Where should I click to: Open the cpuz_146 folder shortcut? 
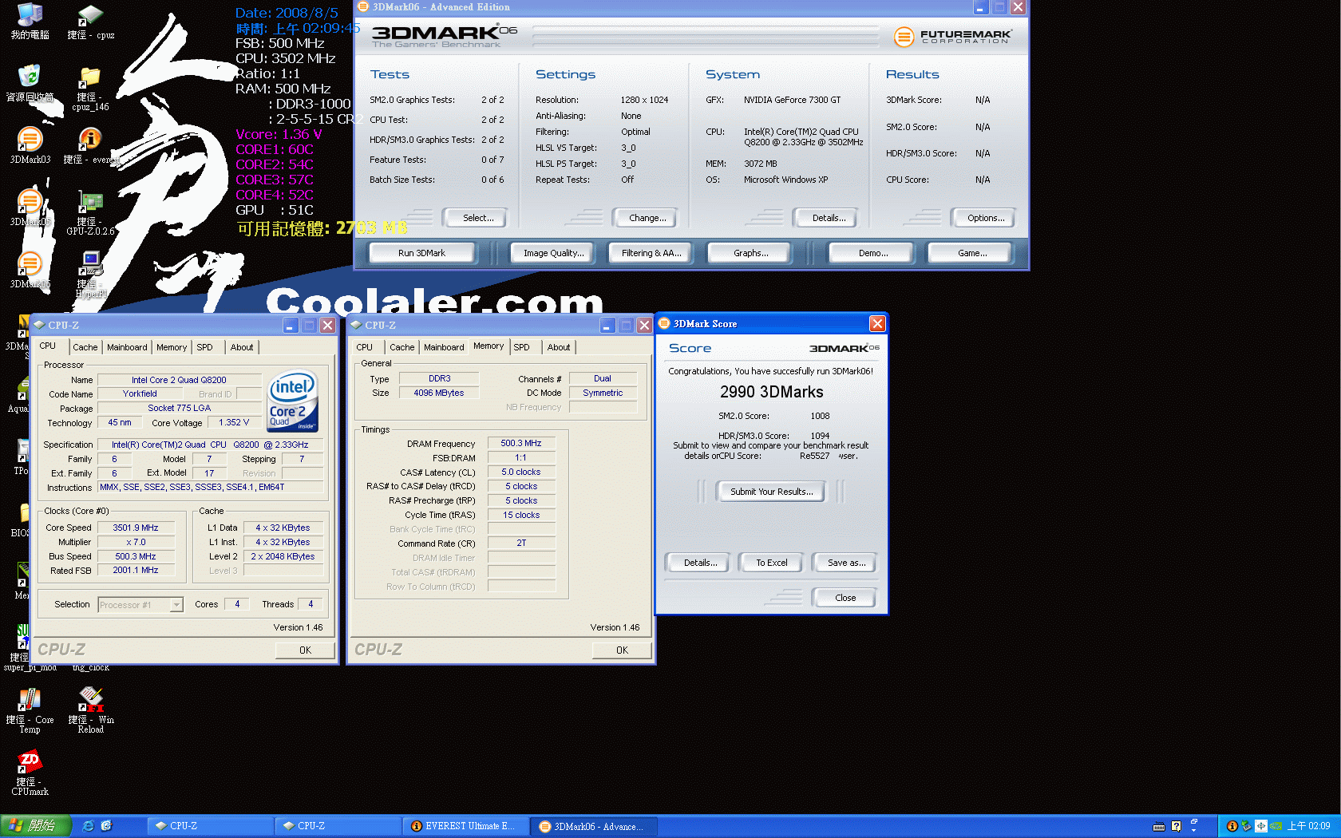pyautogui.click(x=90, y=88)
